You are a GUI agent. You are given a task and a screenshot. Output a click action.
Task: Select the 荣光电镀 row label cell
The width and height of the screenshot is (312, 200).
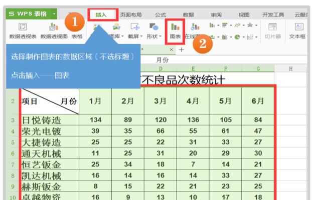[x=50, y=131]
